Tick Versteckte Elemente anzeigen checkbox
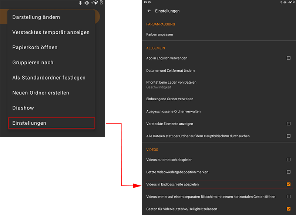Screen dimensions: 296x215 [289, 124]
